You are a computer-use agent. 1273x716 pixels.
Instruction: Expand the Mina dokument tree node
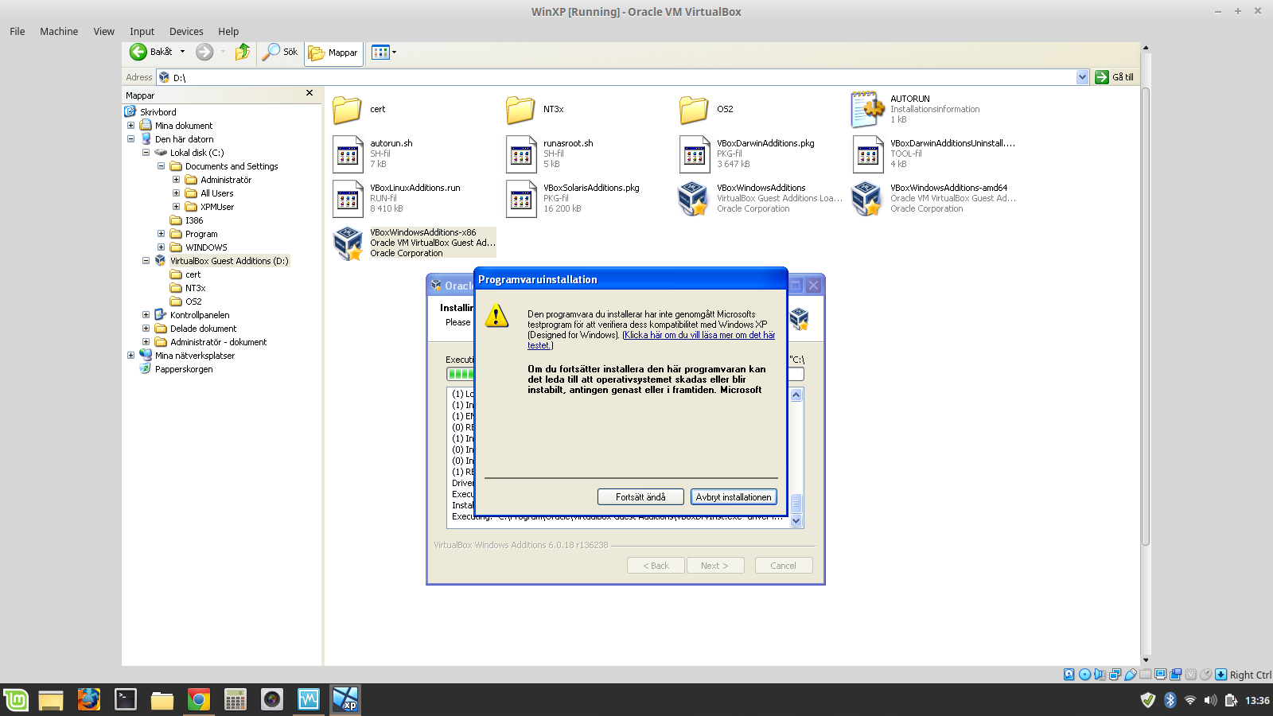130,126
